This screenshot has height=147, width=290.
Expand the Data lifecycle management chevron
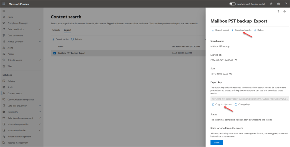pos(40,118)
